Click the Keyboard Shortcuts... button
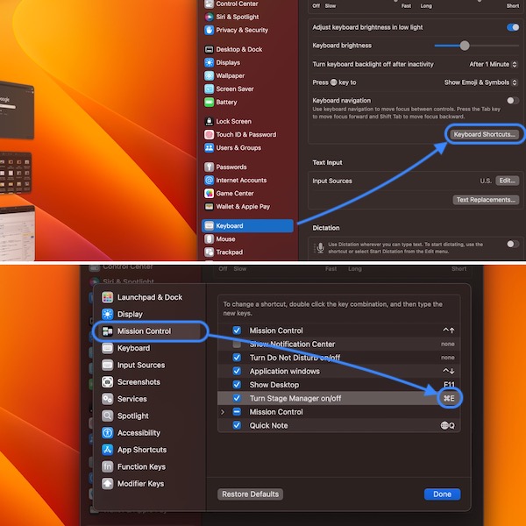 (484, 134)
